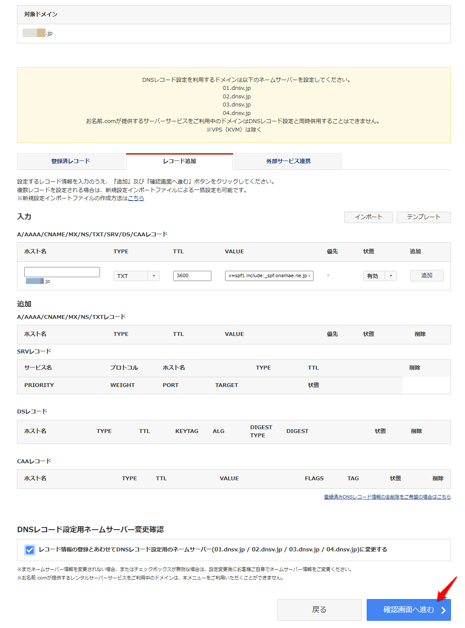Click the VALUE field with v=spf1 text
The image size is (465, 628).
[269, 276]
